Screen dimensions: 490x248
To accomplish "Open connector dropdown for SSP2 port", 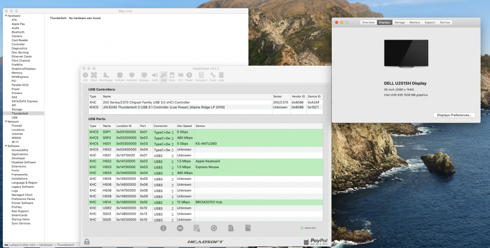I will [x=164, y=138].
